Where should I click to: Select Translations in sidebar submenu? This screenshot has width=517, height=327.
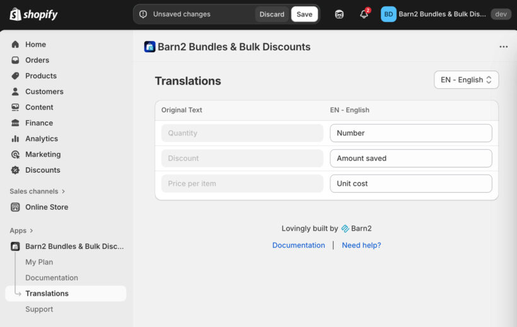pos(66,294)
